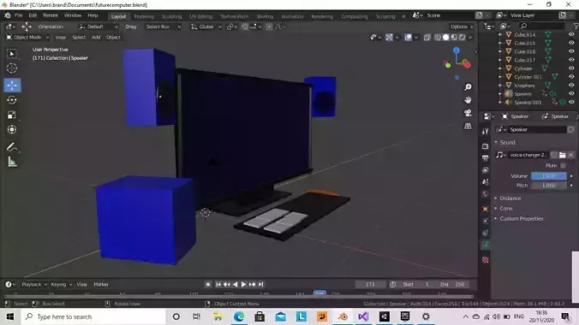Screen dimensions: 579x325
Task: Enable the speaker Mute checkbox
Action: coord(563,166)
